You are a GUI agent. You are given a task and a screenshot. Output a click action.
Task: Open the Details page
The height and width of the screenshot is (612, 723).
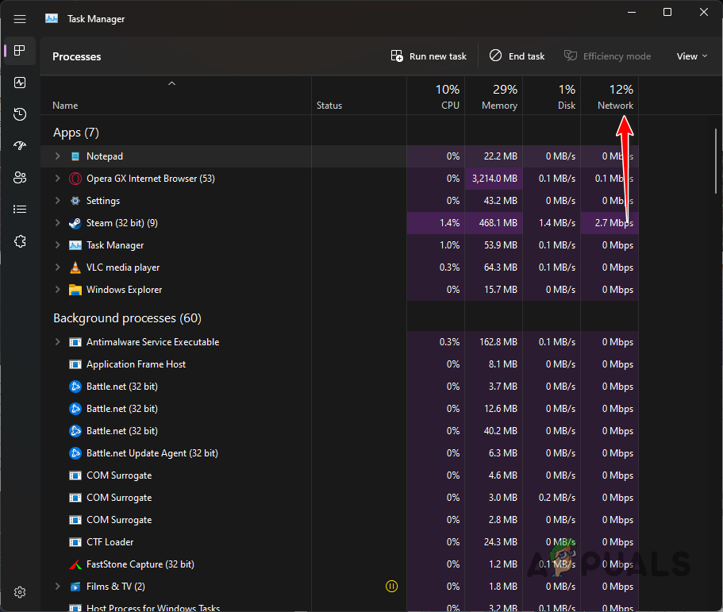tap(19, 209)
